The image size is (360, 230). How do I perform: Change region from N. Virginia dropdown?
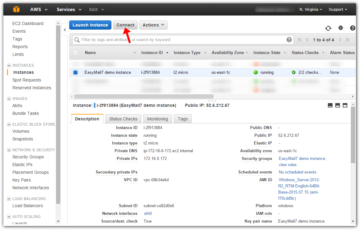coord(311,9)
